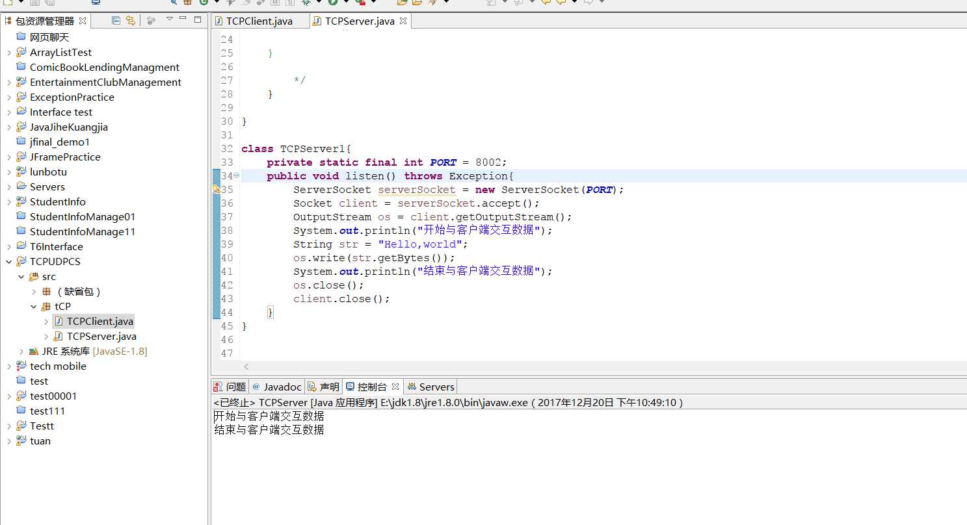The image size is (967, 525).
Task: Expand the EntertainmentClubManagement project
Action: (9, 83)
